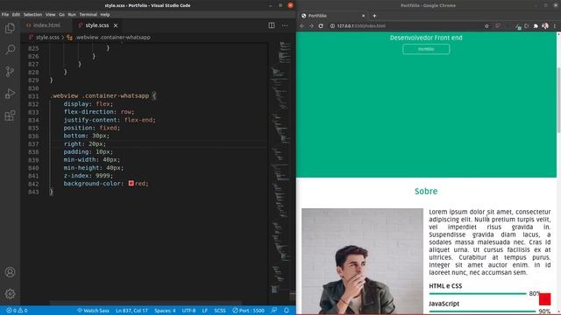The width and height of the screenshot is (561, 315).
Task: Change indentation via Spaces: 4
Action: tap(165, 311)
